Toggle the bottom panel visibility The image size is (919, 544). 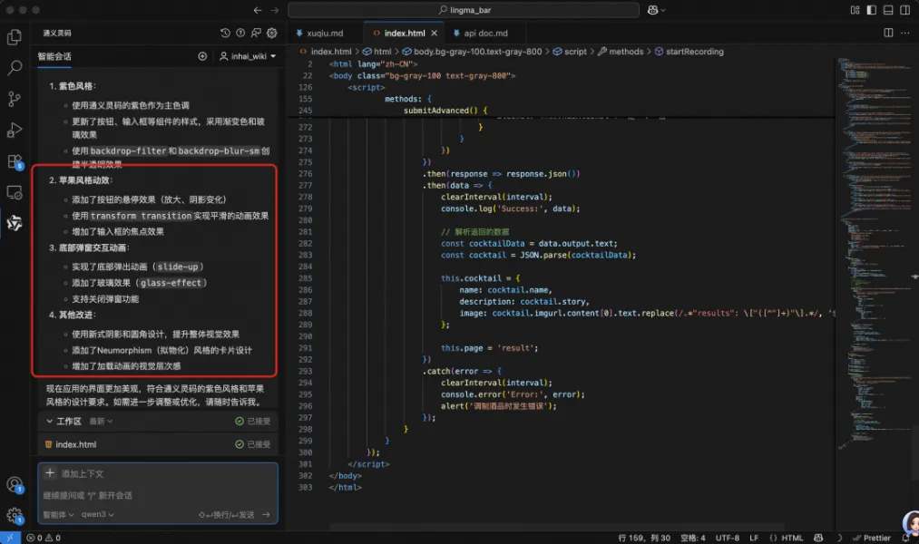(888, 10)
